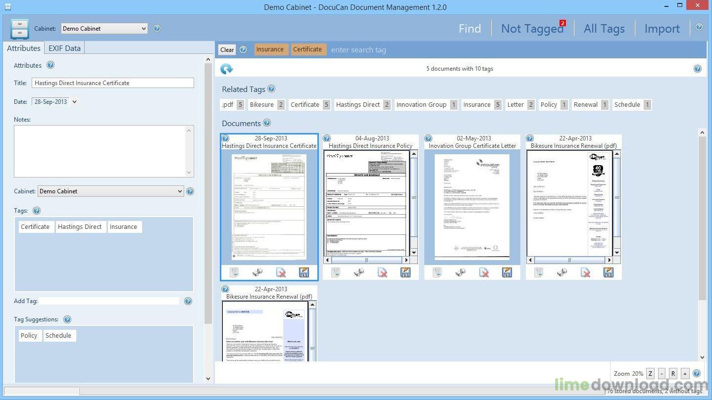Click the help icon next to Related Tags
The width and height of the screenshot is (712, 400).
tap(271, 89)
